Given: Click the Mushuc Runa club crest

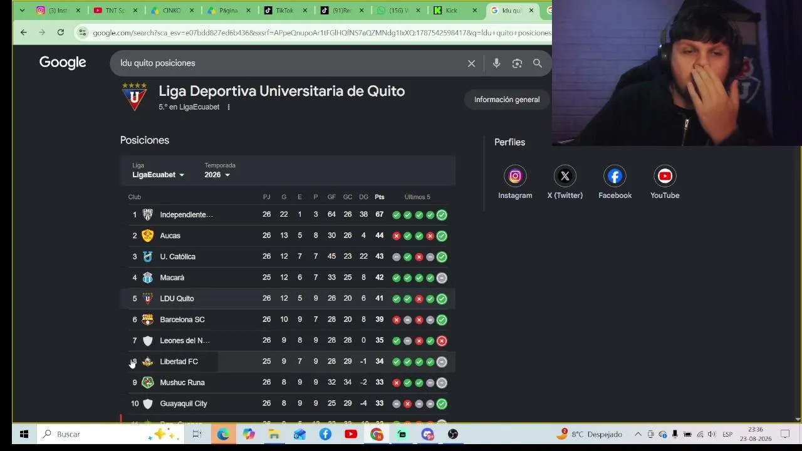Looking at the screenshot, I should (x=147, y=383).
